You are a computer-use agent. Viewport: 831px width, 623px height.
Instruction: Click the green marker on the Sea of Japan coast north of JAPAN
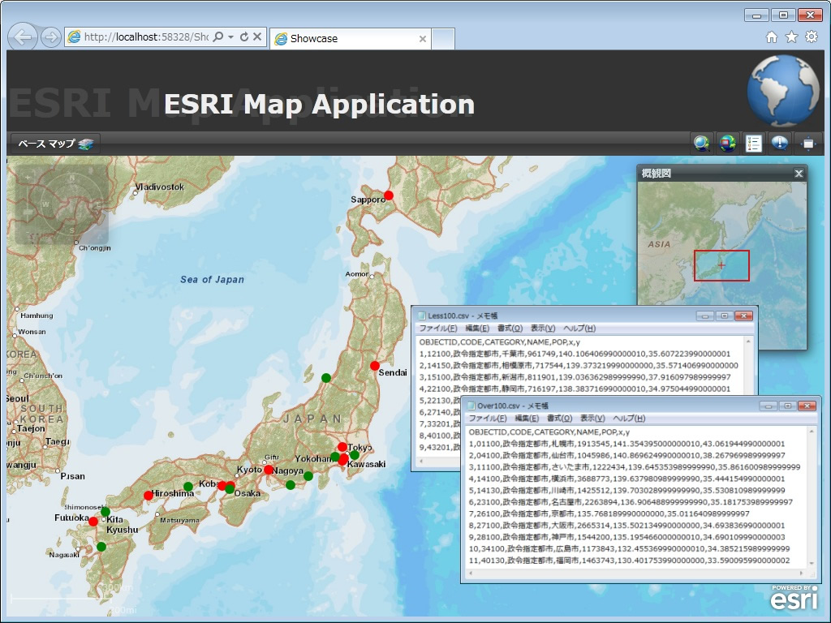(x=326, y=378)
